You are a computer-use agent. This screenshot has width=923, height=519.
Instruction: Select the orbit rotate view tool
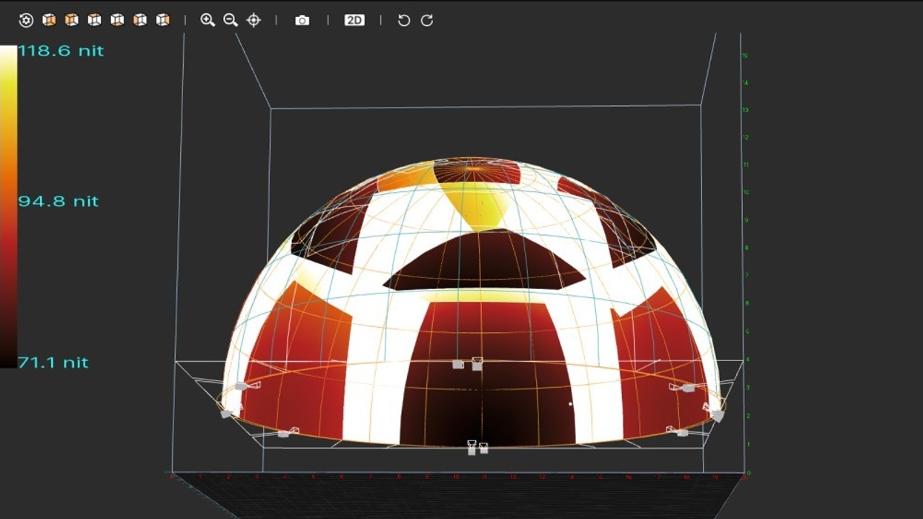pos(27,20)
